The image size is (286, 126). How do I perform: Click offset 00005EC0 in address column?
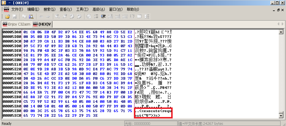click(x=12, y=116)
